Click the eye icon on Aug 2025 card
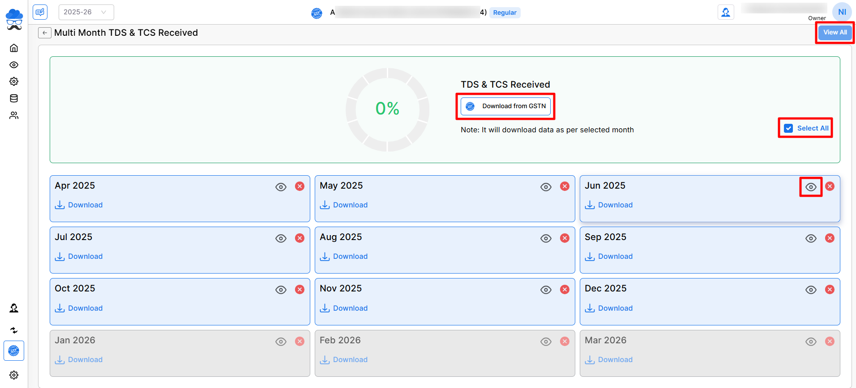 tap(546, 238)
